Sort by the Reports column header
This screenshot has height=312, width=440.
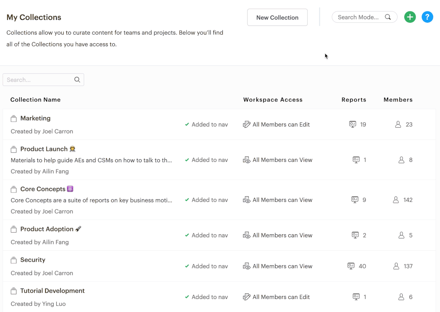[x=354, y=99]
